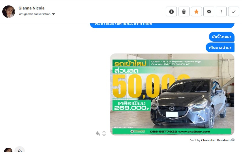Open the Assign this conversation dropdown
This screenshot has width=242, height=154.
pyautogui.click(x=37, y=14)
